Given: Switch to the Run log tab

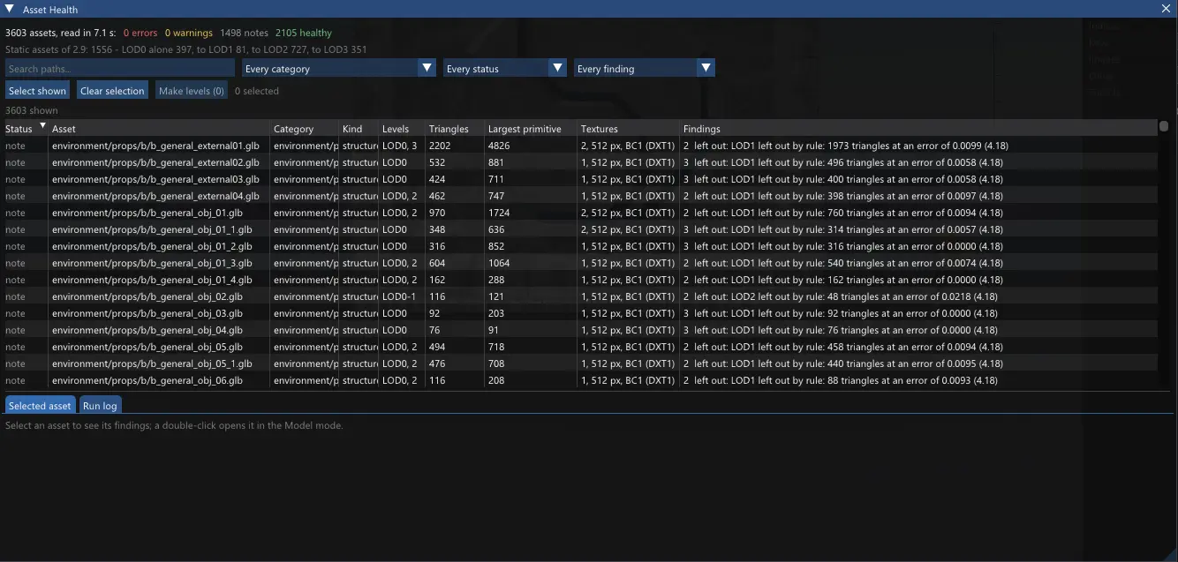Looking at the screenshot, I should (100, 406).
